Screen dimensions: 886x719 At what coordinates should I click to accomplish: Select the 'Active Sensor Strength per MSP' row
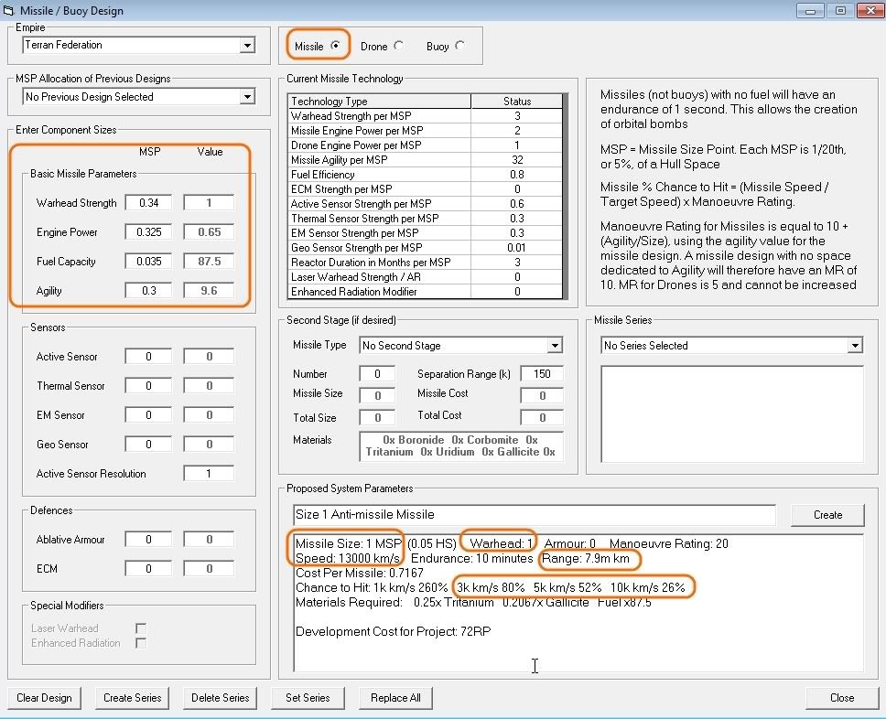click(x=426, y=204)
